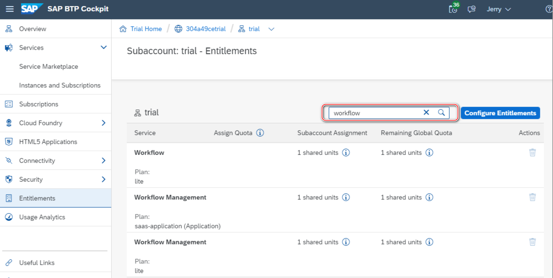
Task: Expand the Connectivity chevron
Action: point(103,161)
